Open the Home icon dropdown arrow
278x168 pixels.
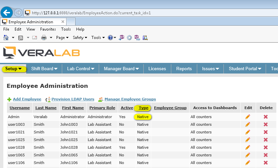[13, 38]
